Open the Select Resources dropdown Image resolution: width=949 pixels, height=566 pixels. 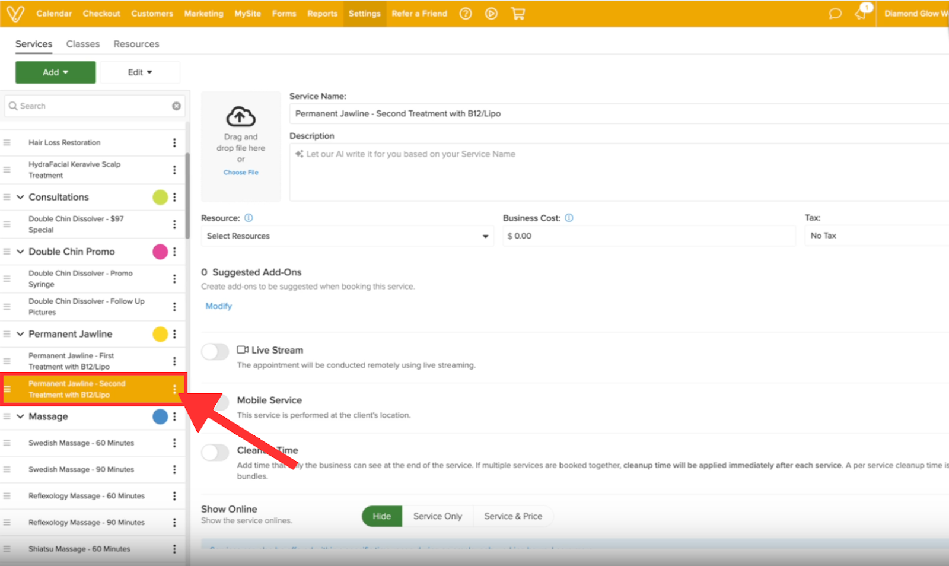tap(348, 236)
